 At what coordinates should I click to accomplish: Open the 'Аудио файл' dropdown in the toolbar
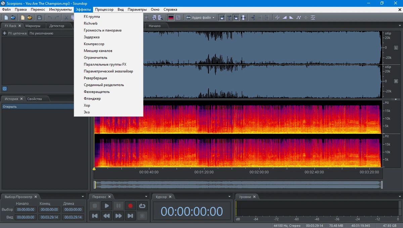(200, 17)
